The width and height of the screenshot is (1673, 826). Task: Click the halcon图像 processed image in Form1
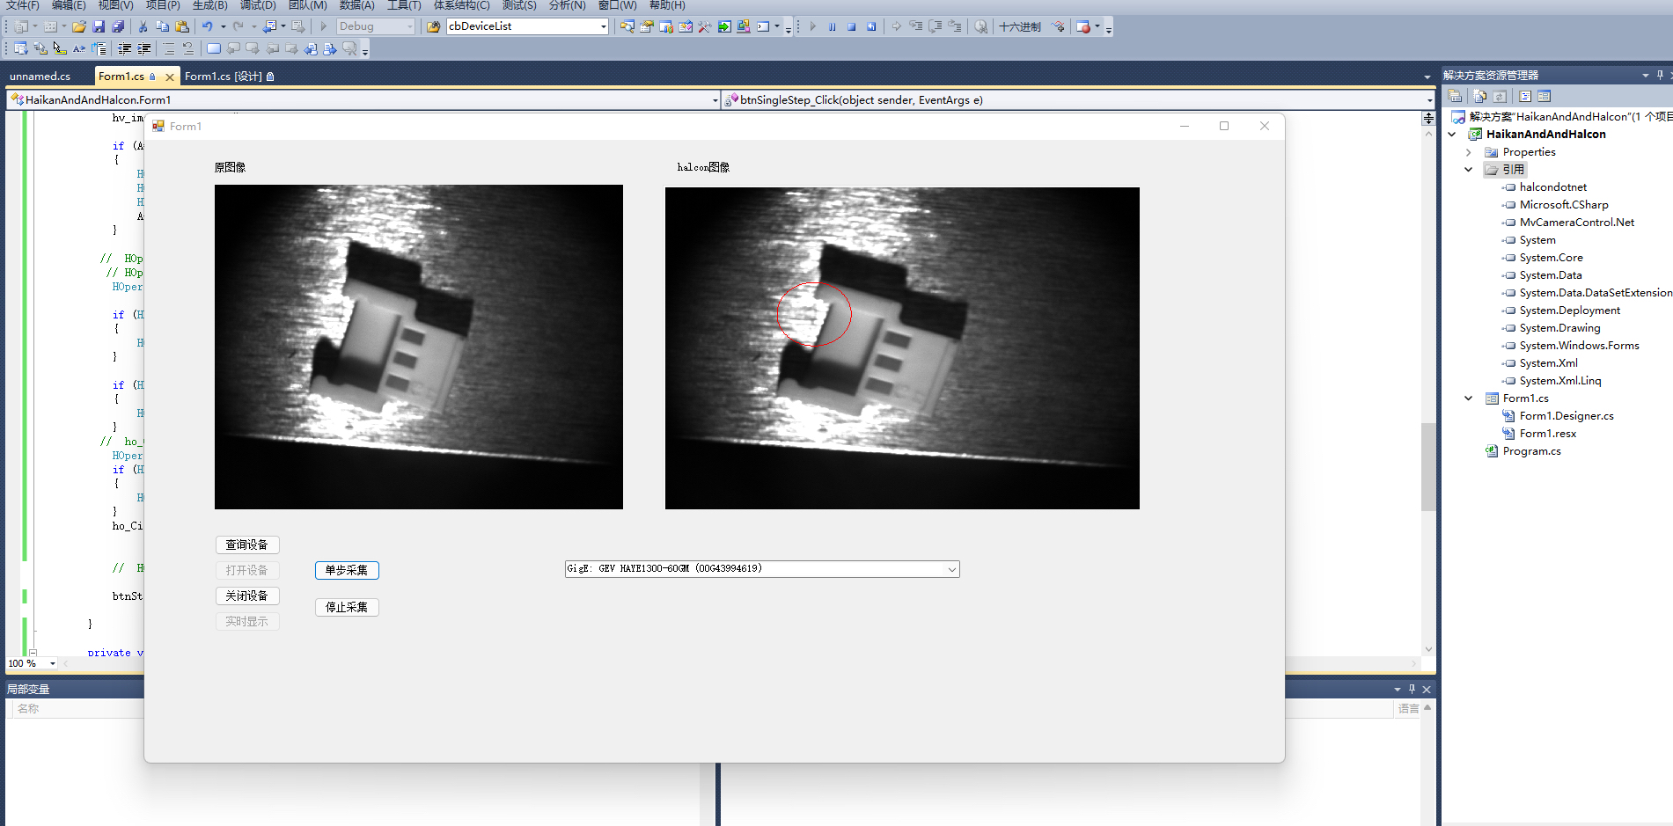[902, 348]
